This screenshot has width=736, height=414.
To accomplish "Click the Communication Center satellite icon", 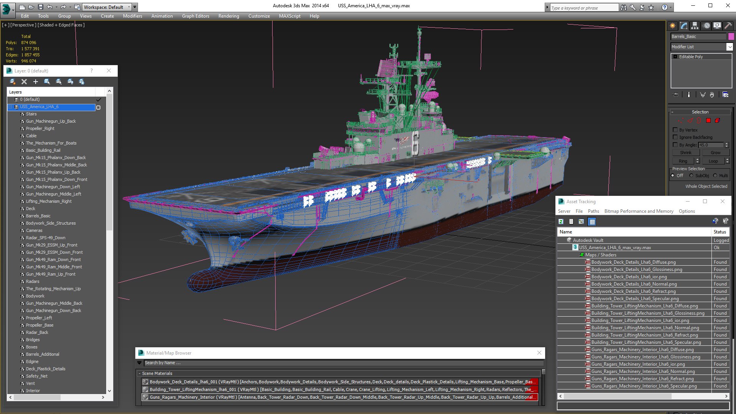I will click(x=642, y=7).
